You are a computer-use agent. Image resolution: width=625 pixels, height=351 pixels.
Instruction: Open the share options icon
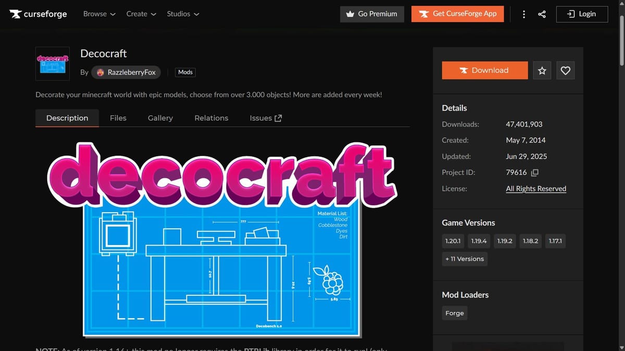542,14
